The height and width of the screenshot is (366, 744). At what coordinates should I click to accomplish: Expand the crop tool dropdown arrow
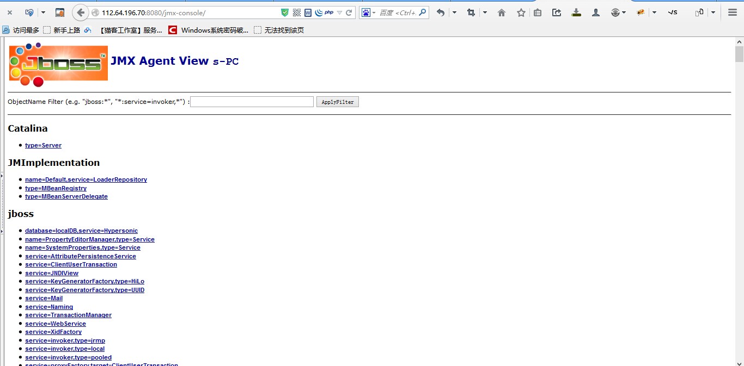(485, 13)
